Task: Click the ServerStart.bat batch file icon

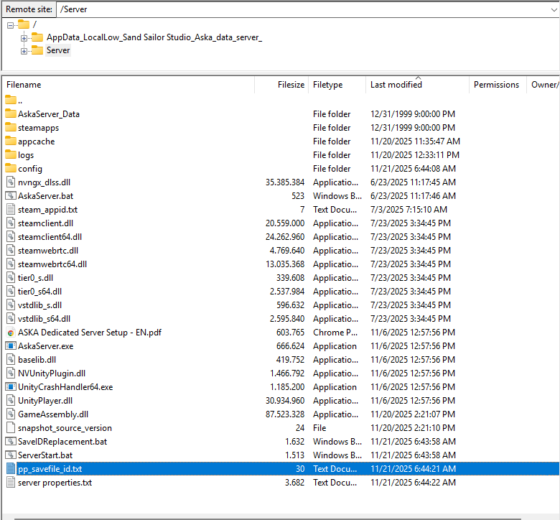Action: pos(11,455)
